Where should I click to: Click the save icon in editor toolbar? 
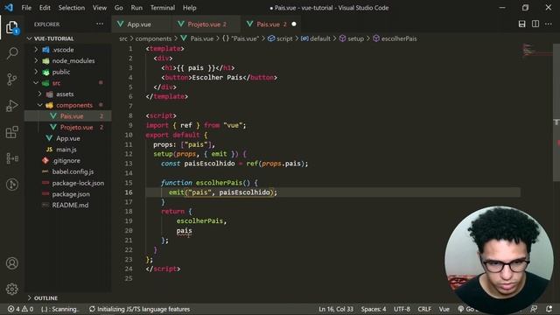[521, 24]
